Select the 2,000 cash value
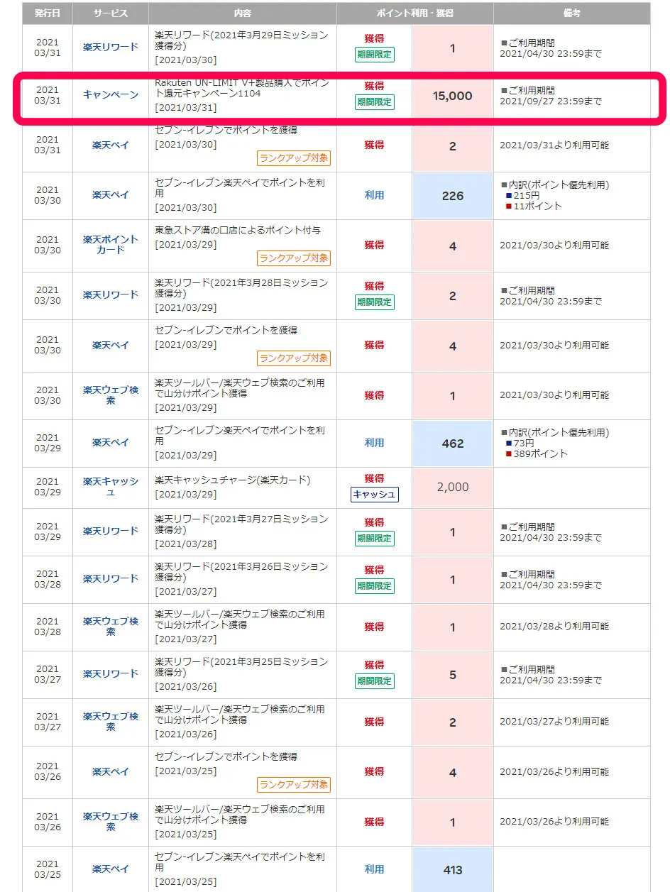Screen dimensions: 670x892 point(453,488)
